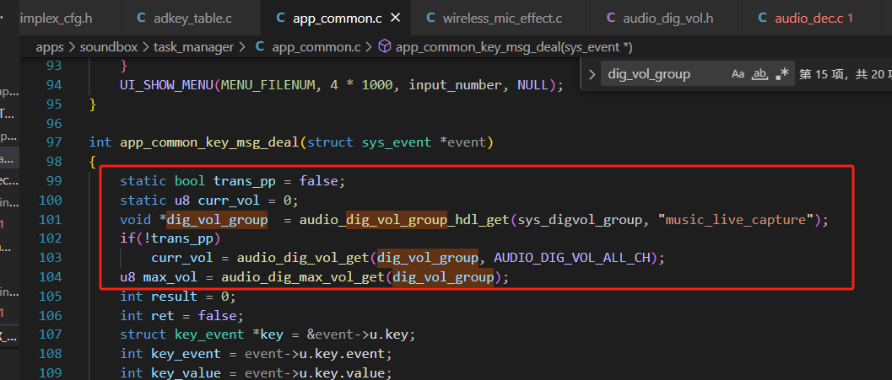Click the C file icon on app_common.c tab
The image size is (892, 380).
[280, 19]
